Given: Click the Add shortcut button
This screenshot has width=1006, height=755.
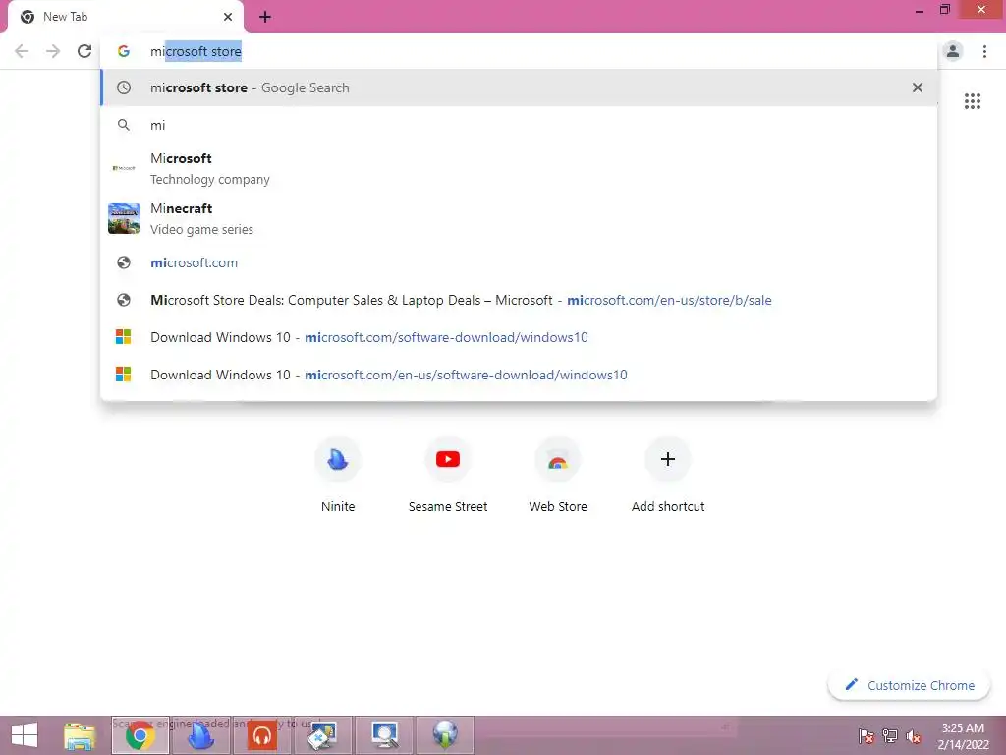Looking at the screenshot, I should point(668,474).
